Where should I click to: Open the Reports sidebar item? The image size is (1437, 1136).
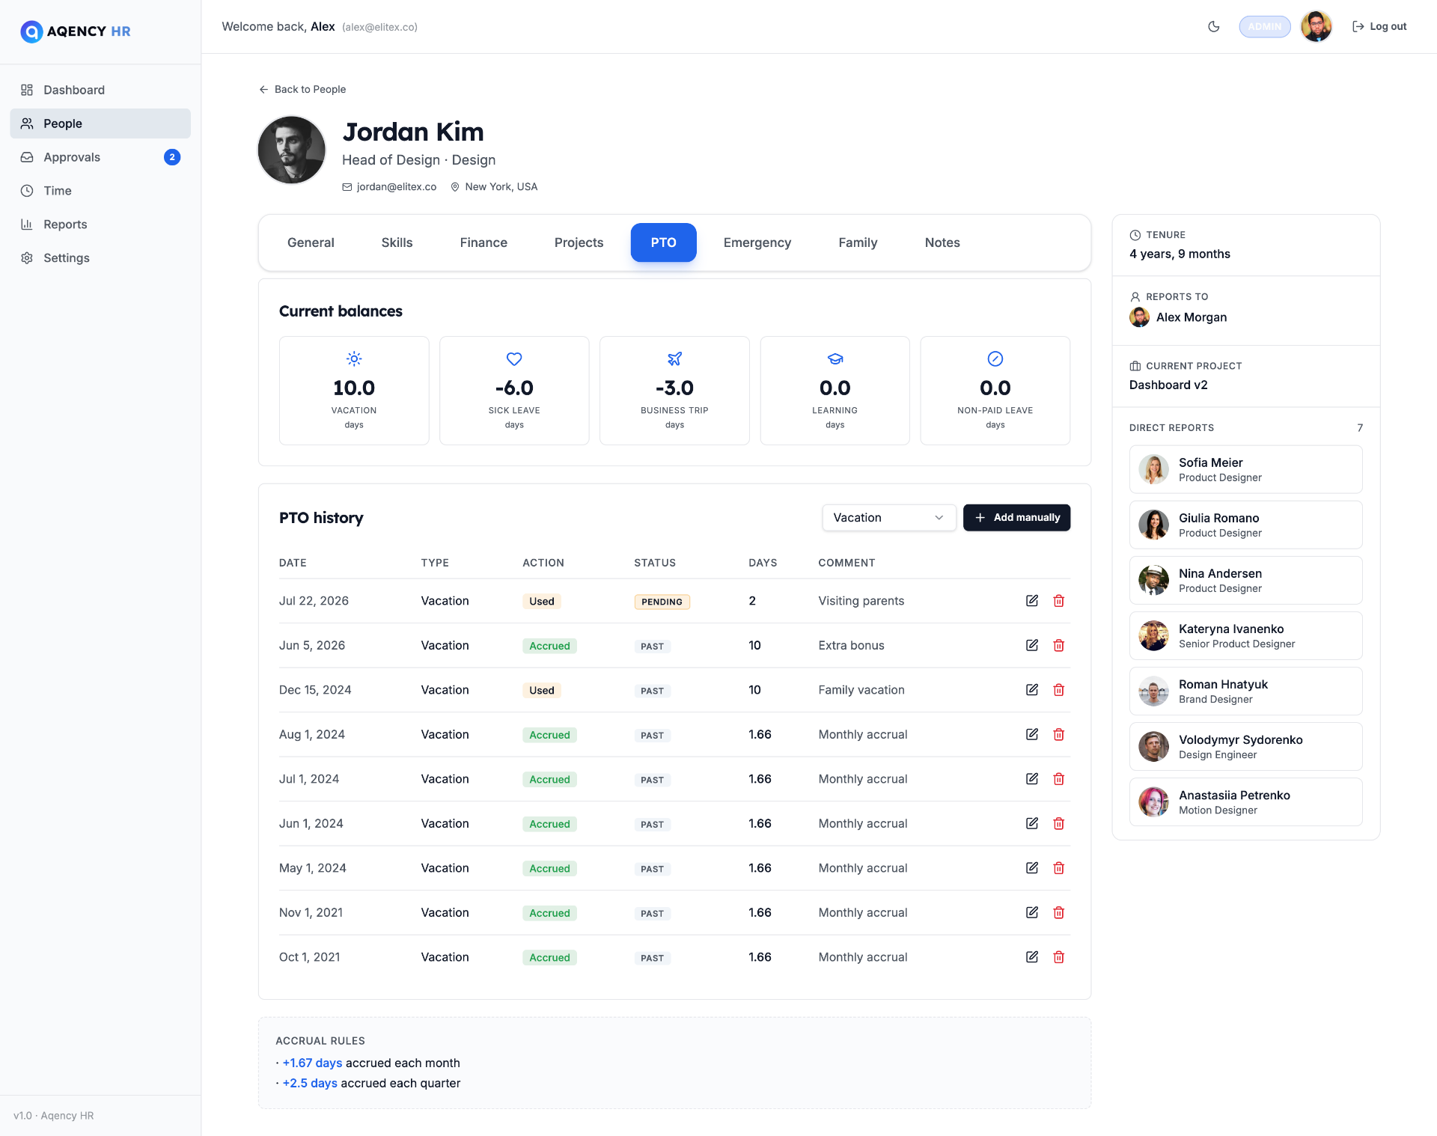coord(100,225)
